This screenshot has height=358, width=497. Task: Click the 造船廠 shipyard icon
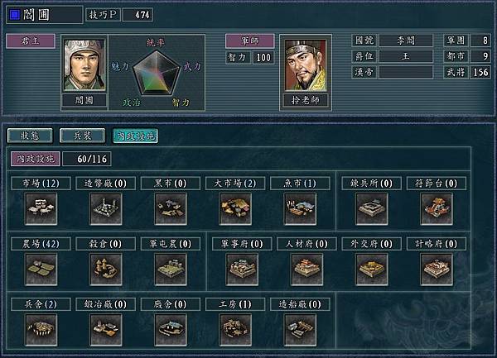300,330
